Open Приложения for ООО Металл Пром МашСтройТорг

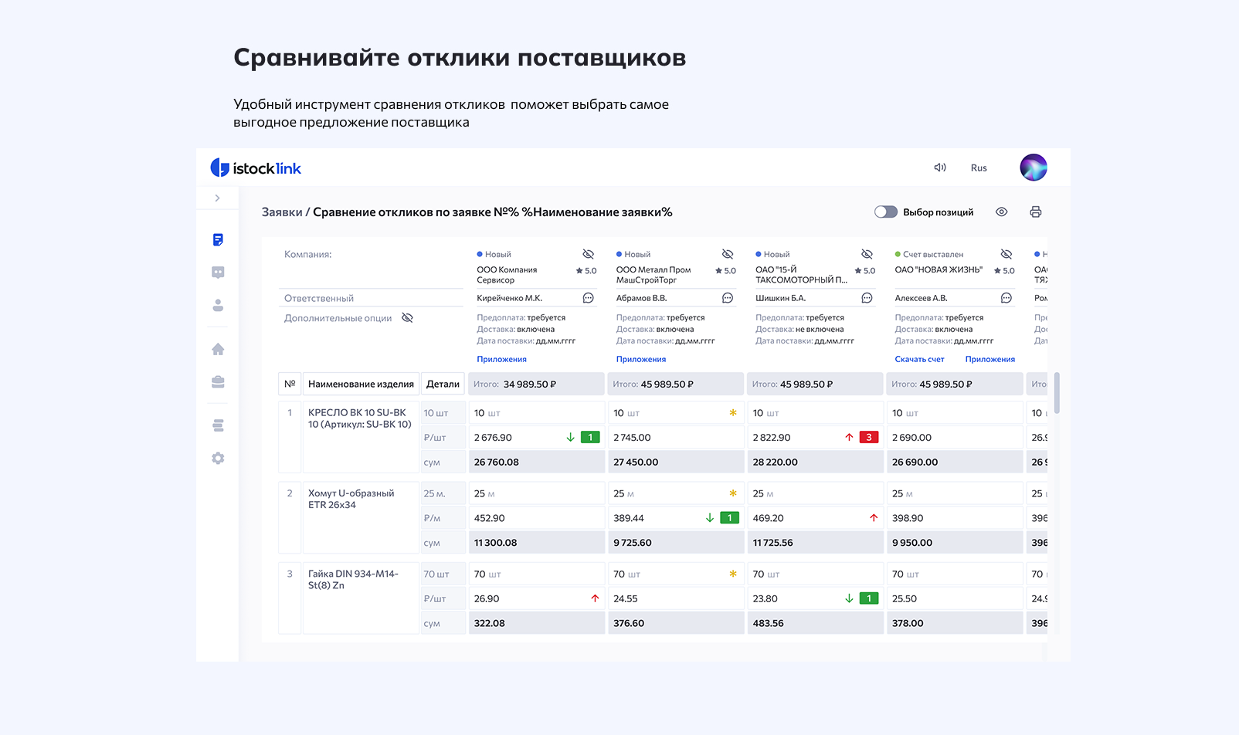(641, 359)
